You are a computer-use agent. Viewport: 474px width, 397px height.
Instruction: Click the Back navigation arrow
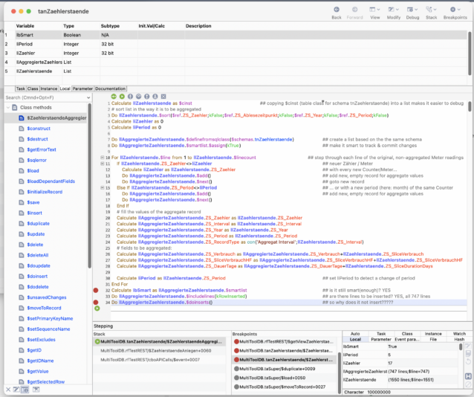pos(336,10)
